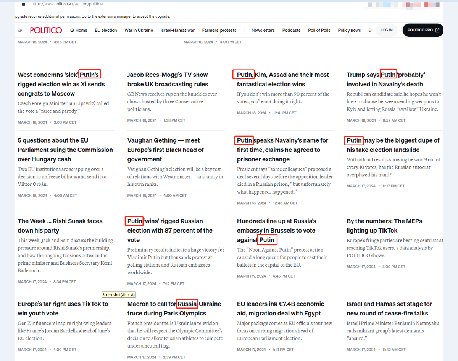Read Europe's far right uses TikTok to win youth vote

tap(63, 309)
